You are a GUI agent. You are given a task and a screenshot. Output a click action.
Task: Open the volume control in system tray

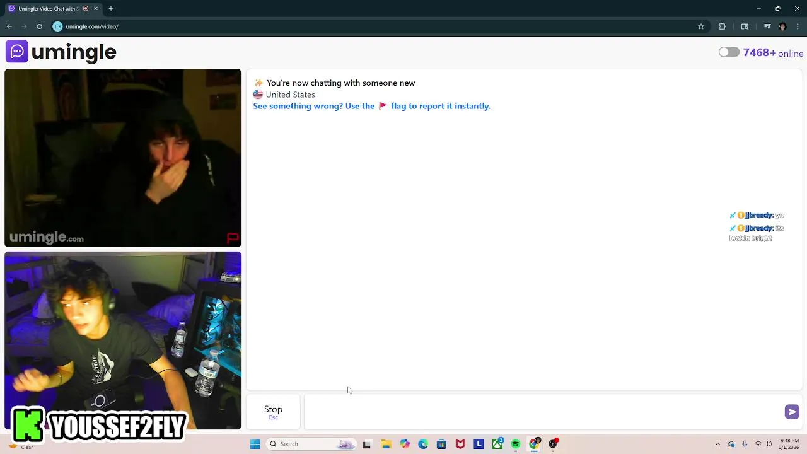pyautogui.click(x=769, y=444)
